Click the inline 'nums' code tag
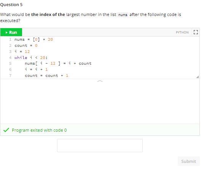Screen dimensions: 215x172 [123, 15]
